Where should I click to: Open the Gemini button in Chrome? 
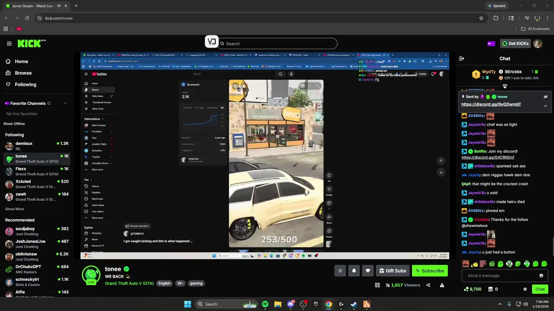coord(496,6)
